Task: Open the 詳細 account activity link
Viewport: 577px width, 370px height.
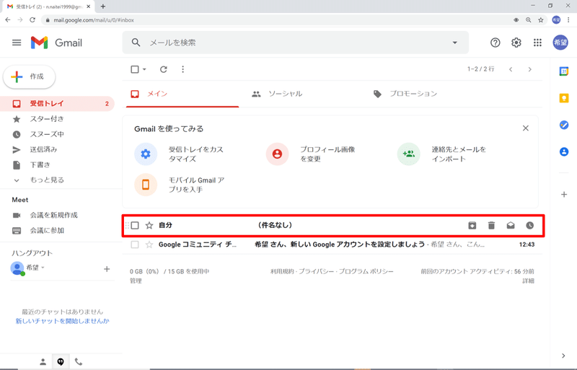Action: coord(528,281)
